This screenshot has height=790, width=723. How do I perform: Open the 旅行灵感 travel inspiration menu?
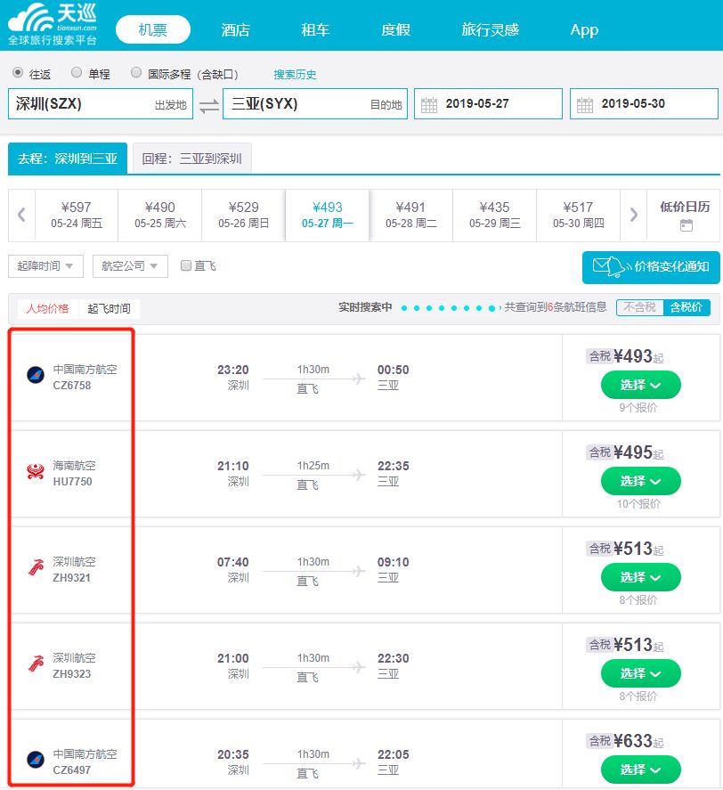[490, 29]
